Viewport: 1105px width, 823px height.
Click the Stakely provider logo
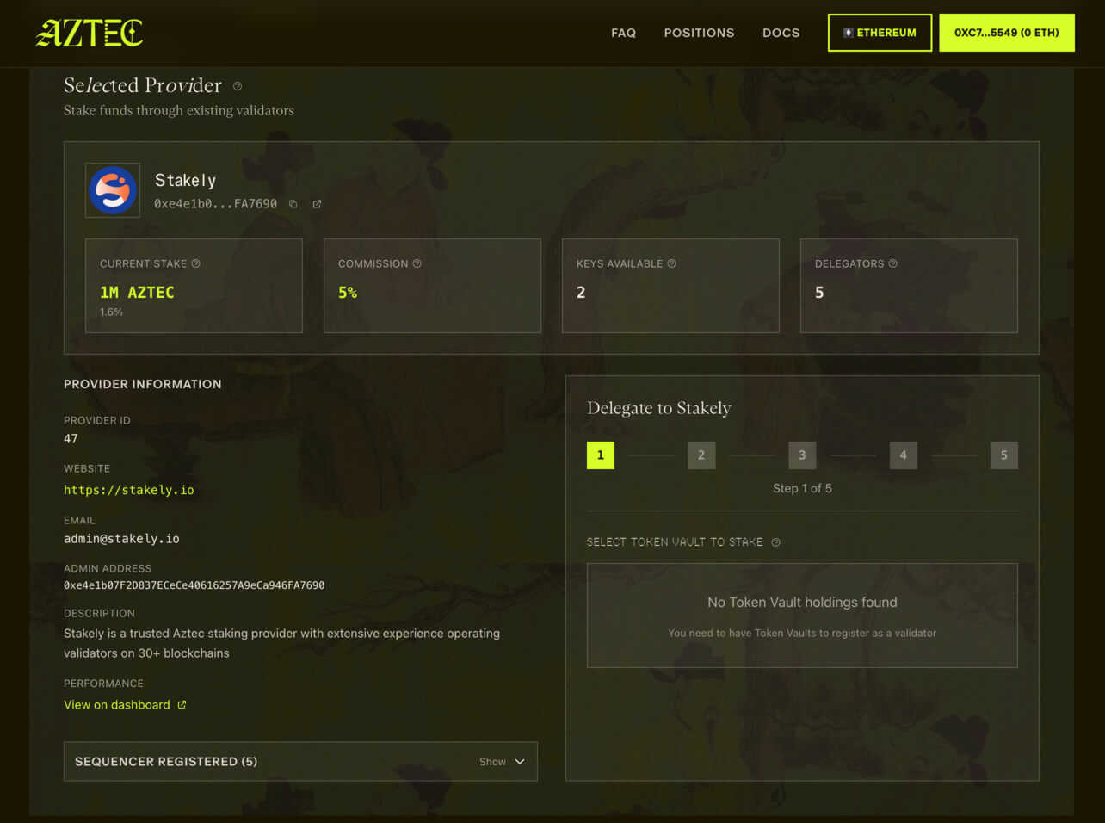pos(113,190)
